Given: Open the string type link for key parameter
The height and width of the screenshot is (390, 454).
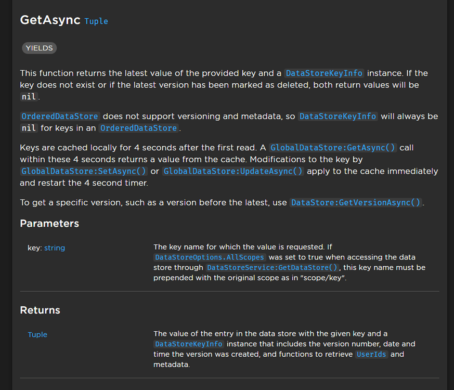Looking at the screenshot, I should (x=55, y=248).
